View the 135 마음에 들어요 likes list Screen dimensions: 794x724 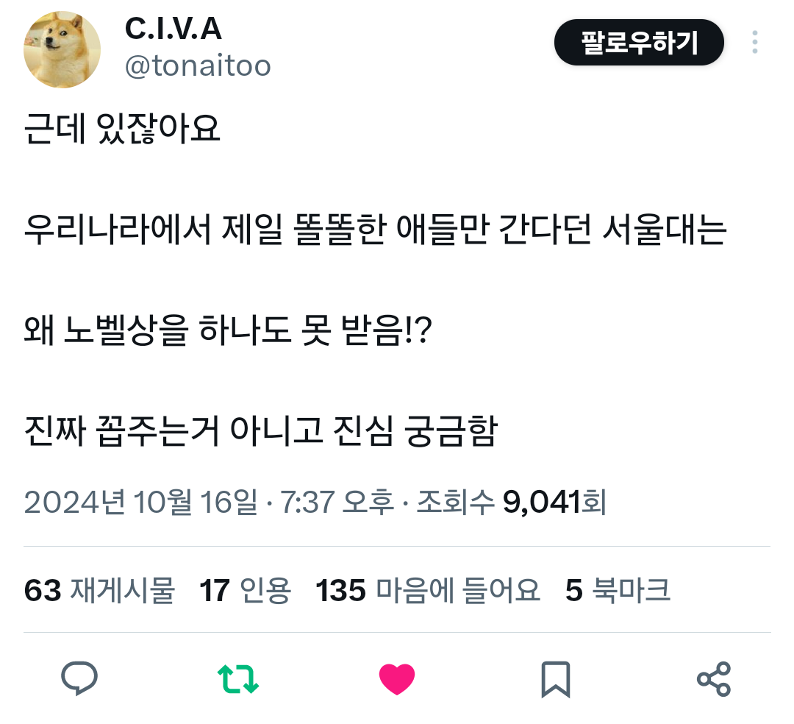point(428,590)
